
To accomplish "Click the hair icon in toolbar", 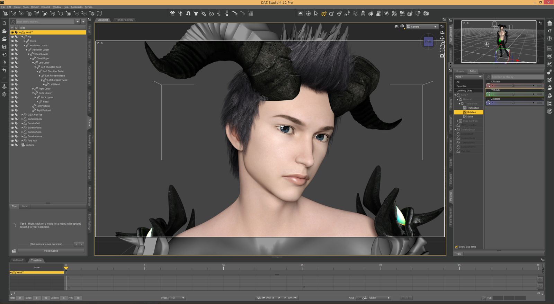I will click(x=188, y=14).
